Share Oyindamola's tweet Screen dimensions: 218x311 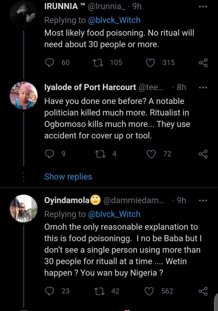coord(203,291)
